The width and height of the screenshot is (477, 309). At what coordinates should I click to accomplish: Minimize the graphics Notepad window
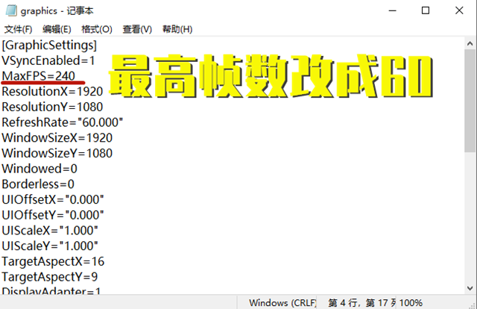[x=393, y=10]
